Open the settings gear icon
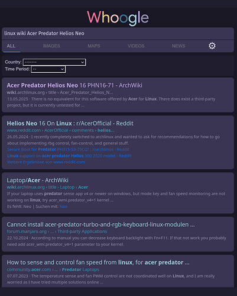The image size is (237, 296). [212, 46]
